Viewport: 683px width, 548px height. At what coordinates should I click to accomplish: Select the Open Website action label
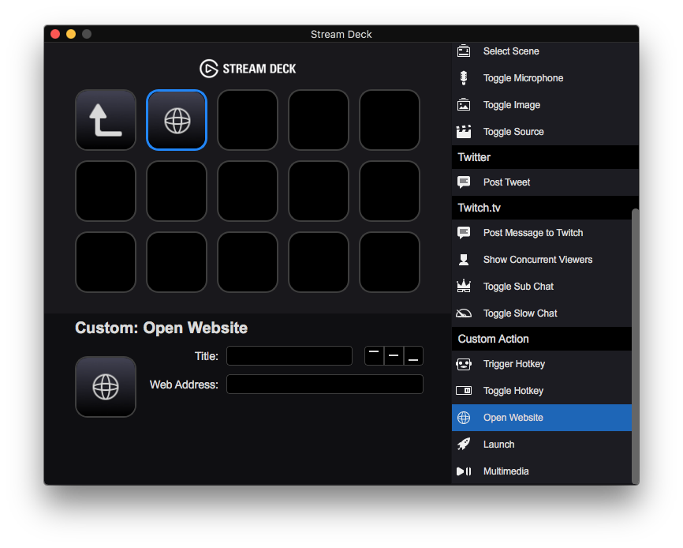point(513,417)
